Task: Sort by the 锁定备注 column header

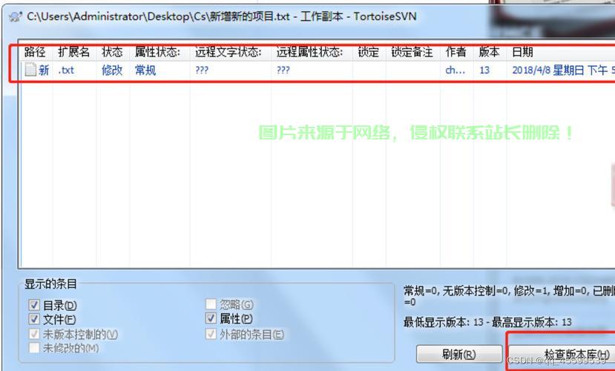Action: tap(412, 52)
